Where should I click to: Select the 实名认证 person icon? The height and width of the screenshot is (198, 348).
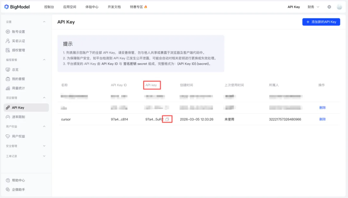tap(8, 41)
